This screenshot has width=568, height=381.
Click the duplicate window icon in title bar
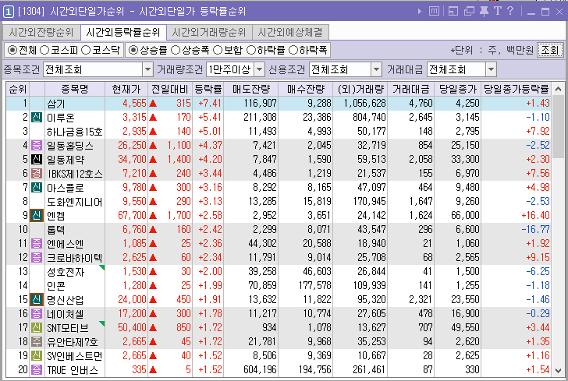tap(469, 11)
